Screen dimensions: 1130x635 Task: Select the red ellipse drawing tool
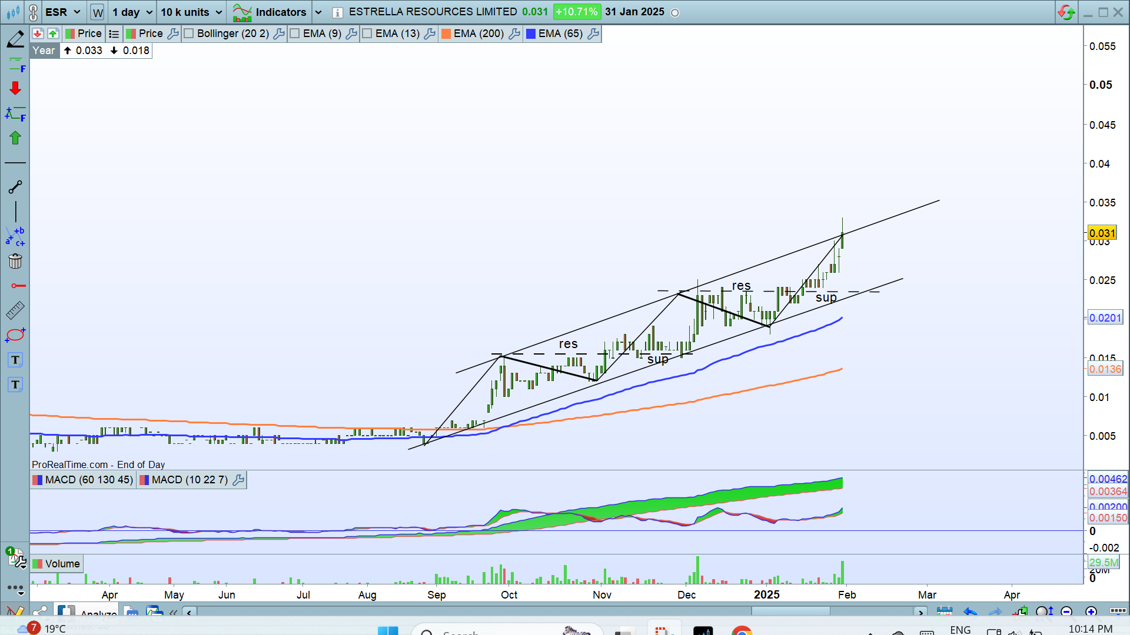click(x=15, y=335)
